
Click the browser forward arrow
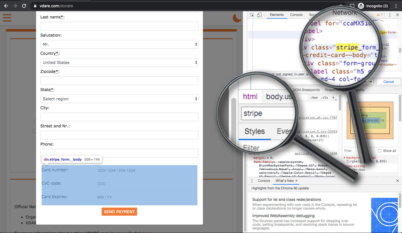(15, 6)
